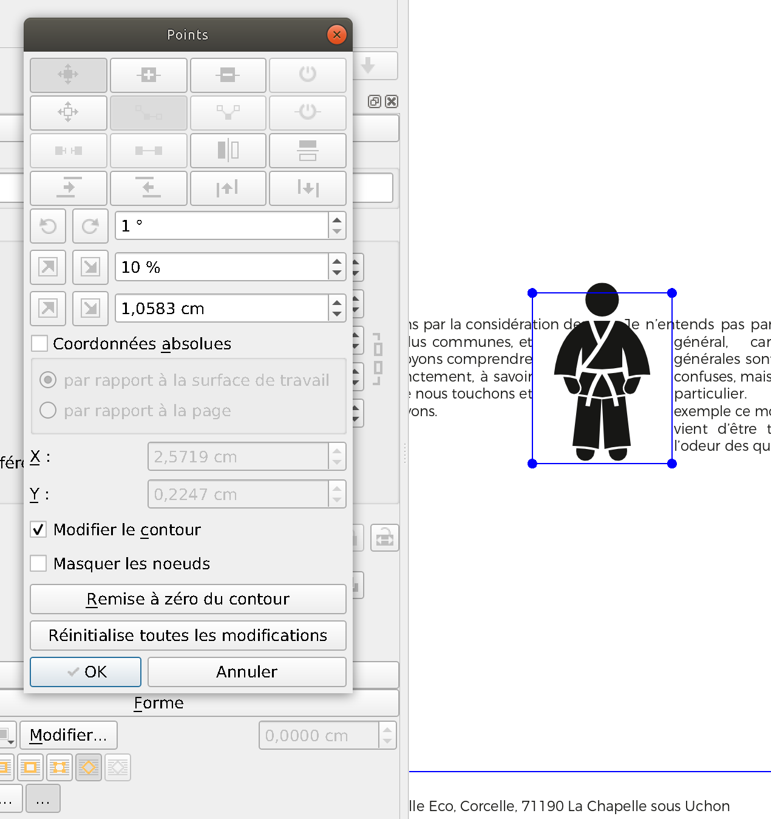Enlarge the path by the 10 % value
Screen dimensions: 771x819
click(48, 267)
